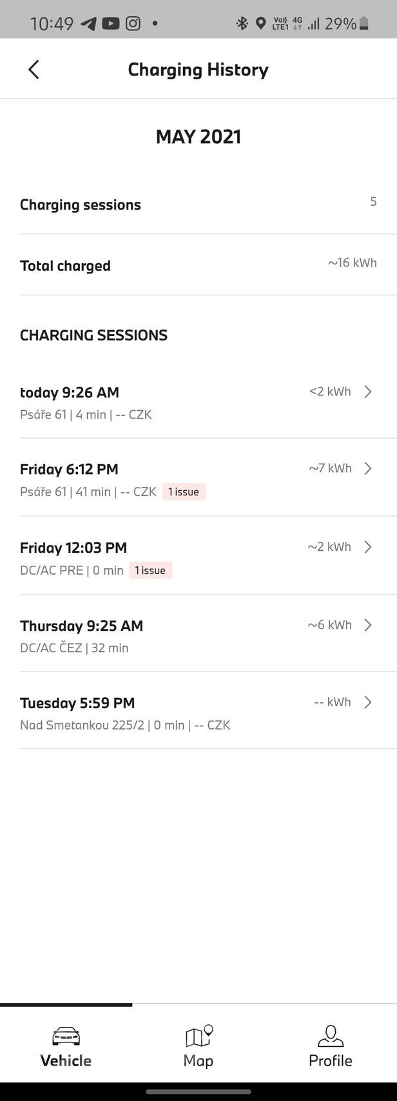Tap the Profile person icon
This screenshot has height=1101, width=397.
(x=330, y=1036)
